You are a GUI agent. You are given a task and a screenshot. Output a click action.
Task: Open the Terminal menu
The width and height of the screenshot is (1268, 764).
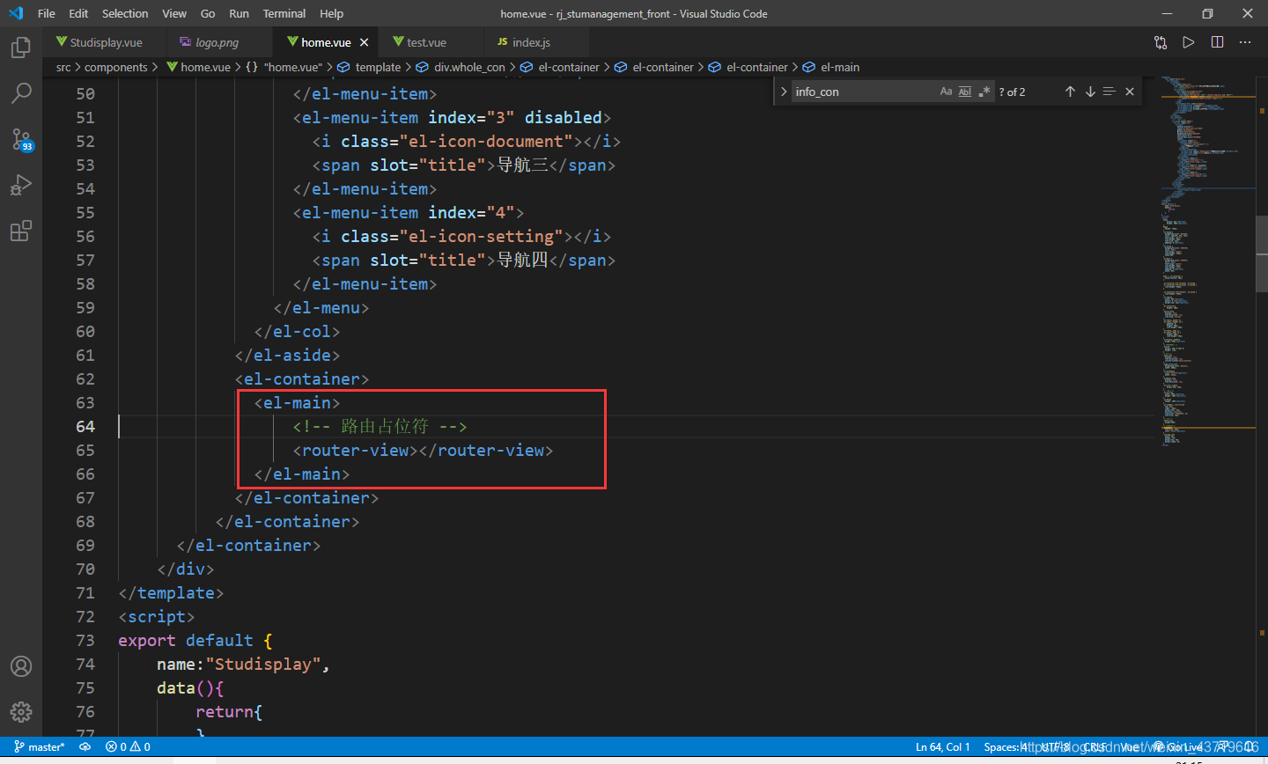pyautogui.click(x=284, y=13)
